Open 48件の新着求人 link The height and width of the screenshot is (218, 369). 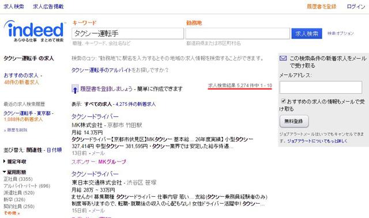(21, 82)
